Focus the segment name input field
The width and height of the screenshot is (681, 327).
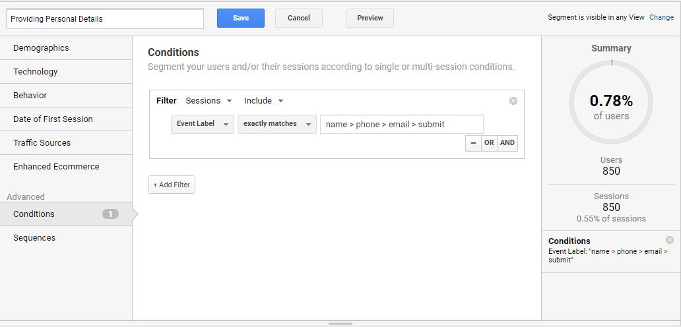click(x=105, y=18)
